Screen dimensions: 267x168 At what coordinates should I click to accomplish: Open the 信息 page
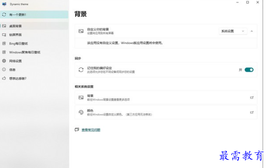coord(34,70)
